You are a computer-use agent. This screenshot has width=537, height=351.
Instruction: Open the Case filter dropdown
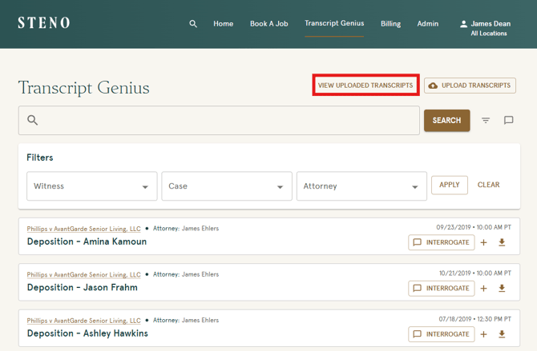click(x=226, y=186)
